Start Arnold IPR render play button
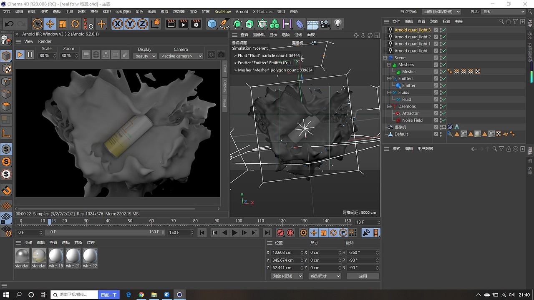534x300 pixels. coord(20,55)
